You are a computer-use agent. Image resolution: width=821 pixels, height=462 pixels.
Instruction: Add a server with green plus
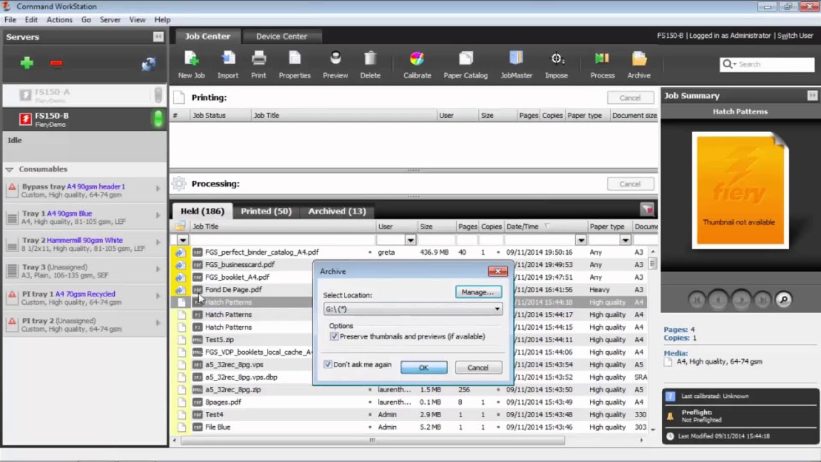coord(26,63)
